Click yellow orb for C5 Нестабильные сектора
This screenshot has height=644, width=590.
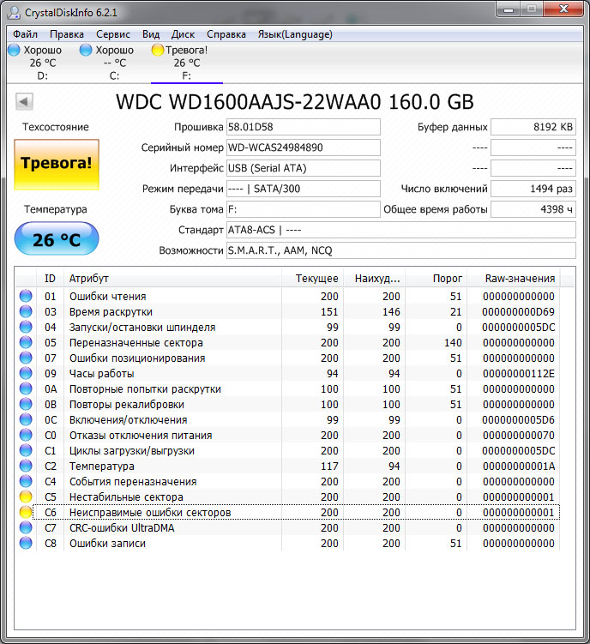tap(26, 497)
